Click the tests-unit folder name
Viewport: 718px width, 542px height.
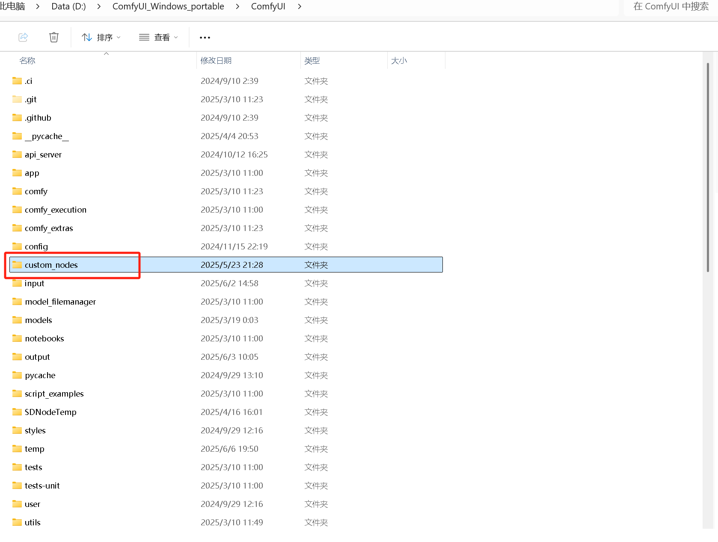click(42, 486)
